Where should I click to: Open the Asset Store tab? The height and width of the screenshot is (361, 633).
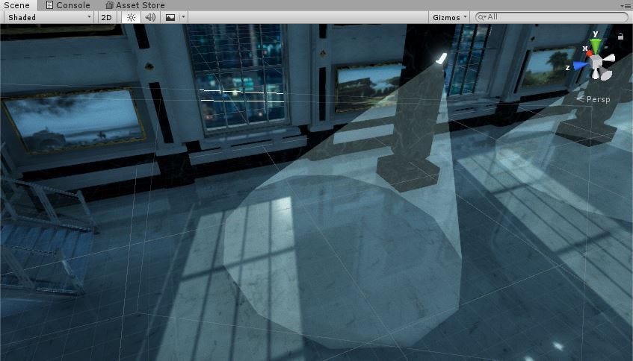[136, 5]
